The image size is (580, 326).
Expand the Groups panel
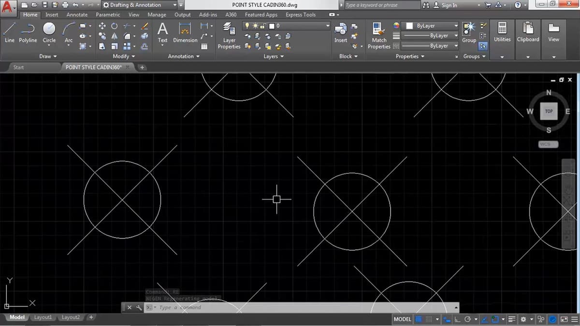(475, 57)
